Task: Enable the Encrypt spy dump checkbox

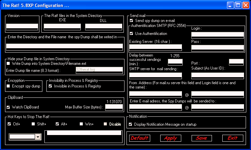Action: (x=9, y=86)
